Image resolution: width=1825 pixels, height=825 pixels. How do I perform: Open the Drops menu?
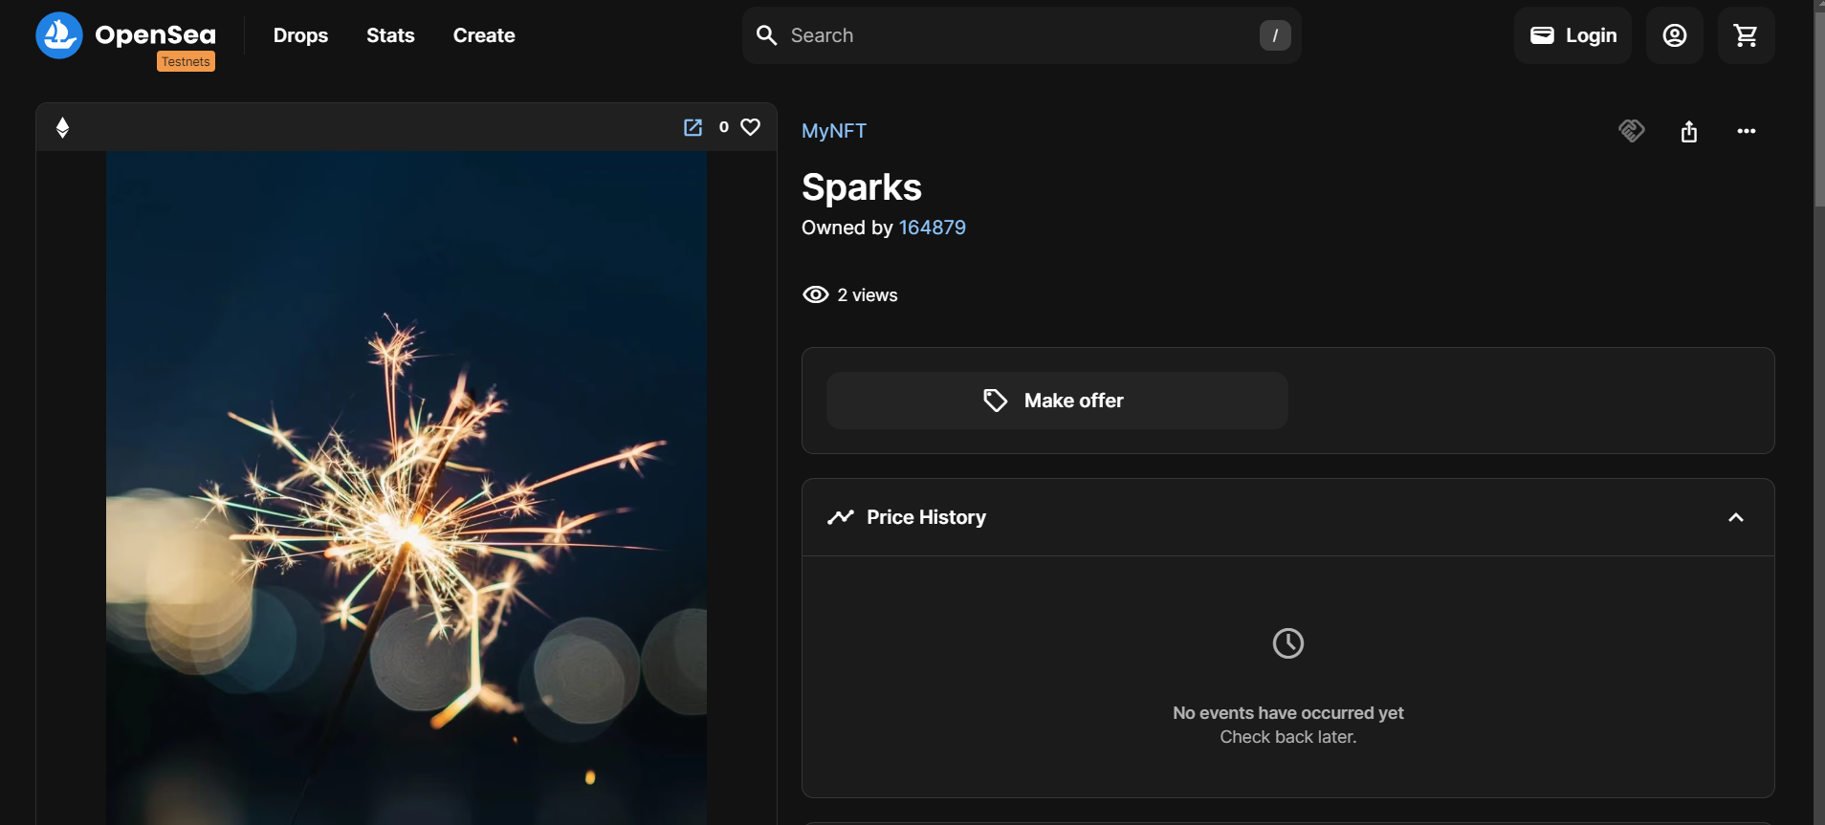click(300, 35)
